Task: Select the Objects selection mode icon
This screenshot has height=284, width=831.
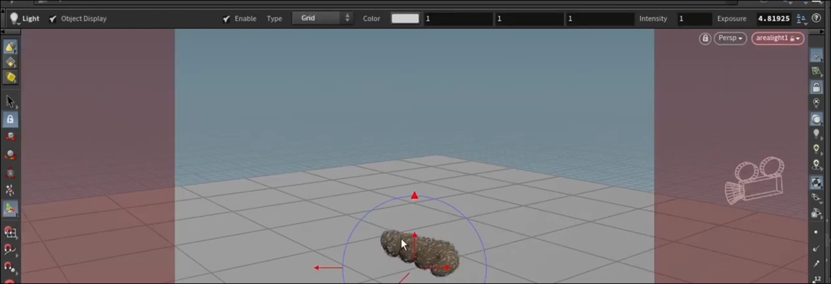Action: point(10,47)
